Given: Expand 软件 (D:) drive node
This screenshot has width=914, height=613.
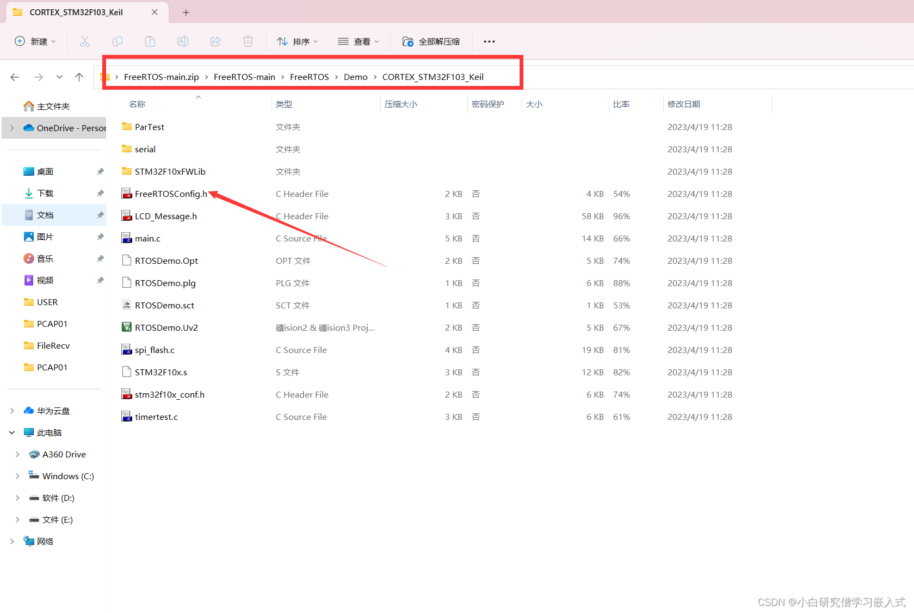Looking at the screenshot, I should pos(17,498).
